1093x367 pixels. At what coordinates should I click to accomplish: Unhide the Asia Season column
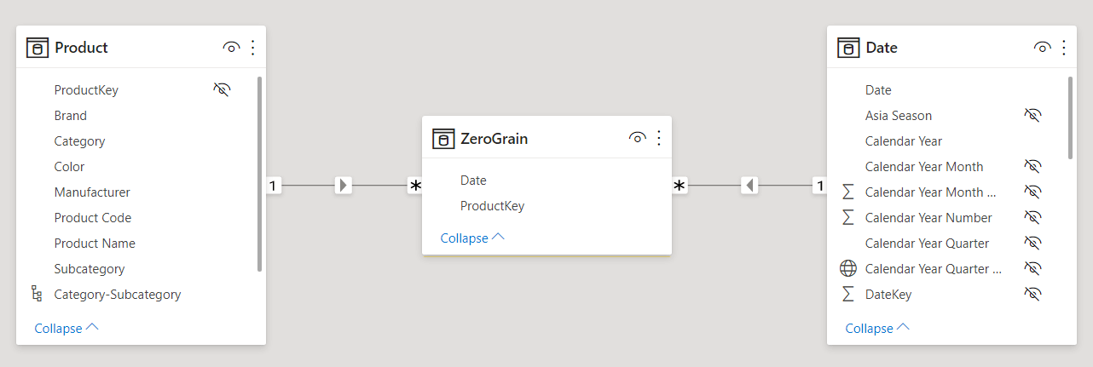point(1033,115)
